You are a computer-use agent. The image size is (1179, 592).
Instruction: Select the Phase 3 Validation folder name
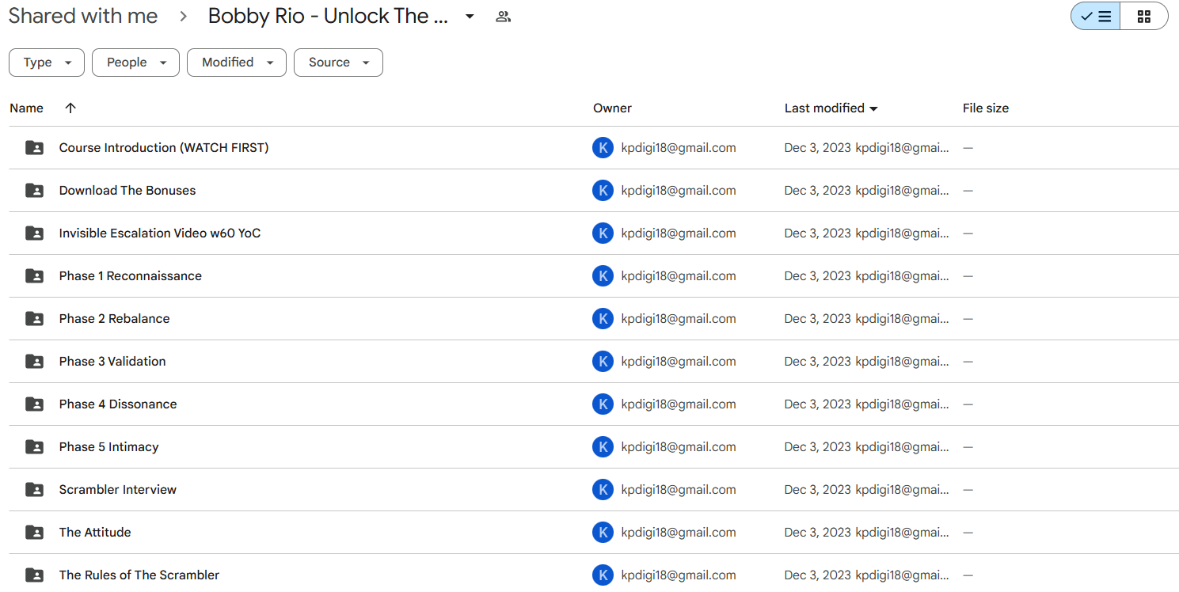pyautogui.click(x=112, y=362)
